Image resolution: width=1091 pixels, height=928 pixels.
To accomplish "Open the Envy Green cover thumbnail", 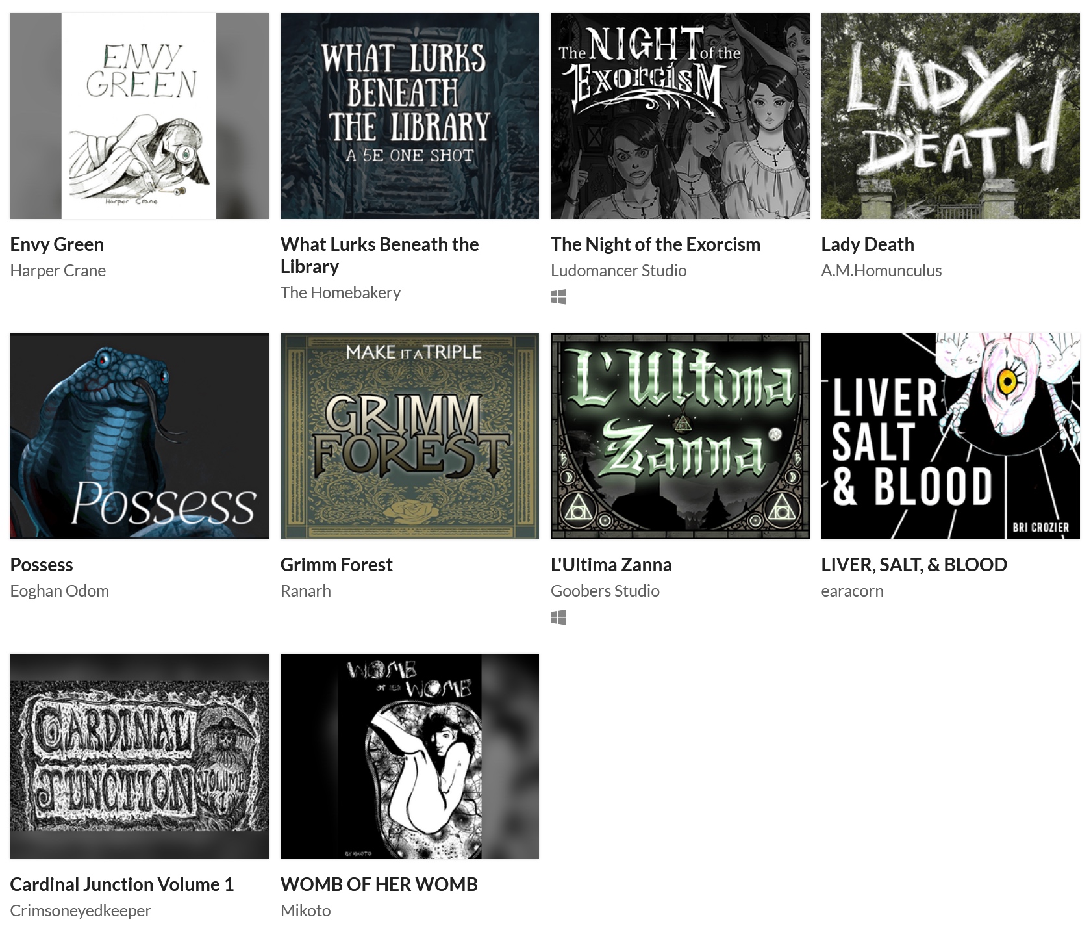I will (139, 116).
